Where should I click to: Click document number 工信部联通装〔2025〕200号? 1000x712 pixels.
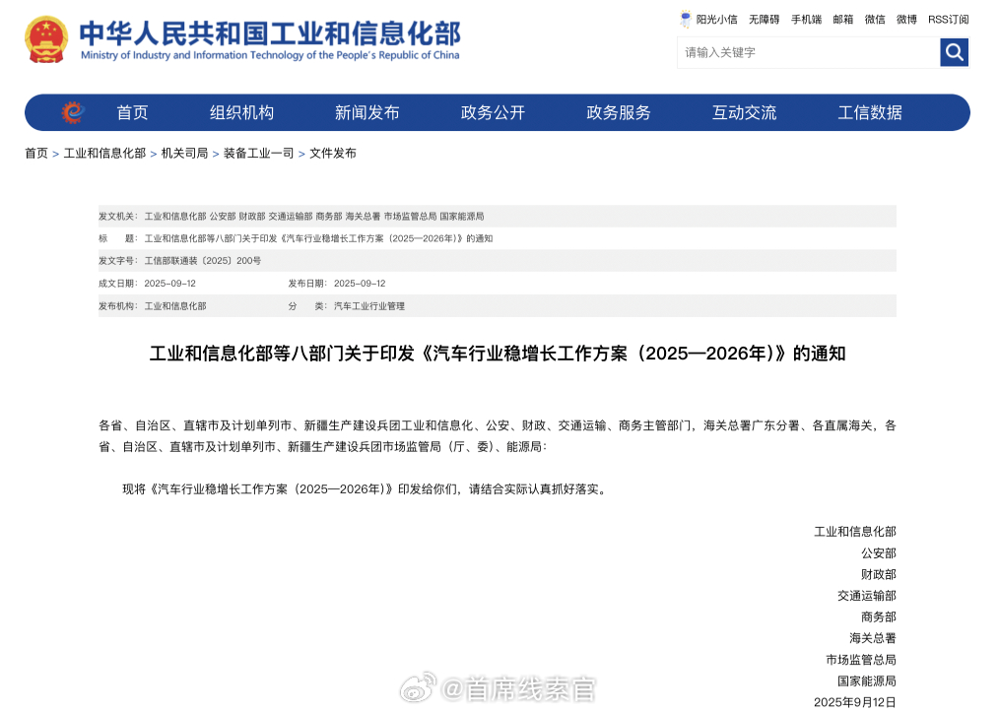coord(203,261)
